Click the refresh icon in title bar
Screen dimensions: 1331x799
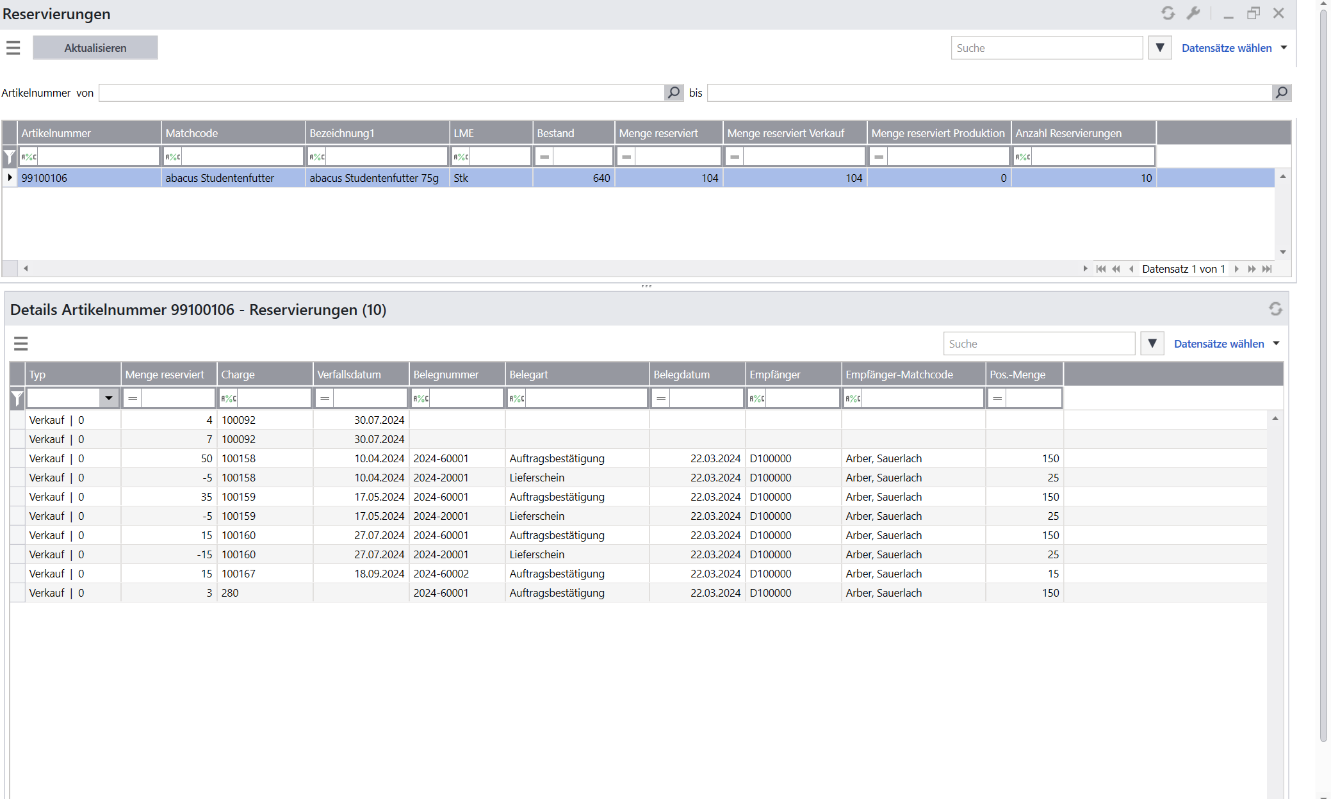[x=1168, y=13]
